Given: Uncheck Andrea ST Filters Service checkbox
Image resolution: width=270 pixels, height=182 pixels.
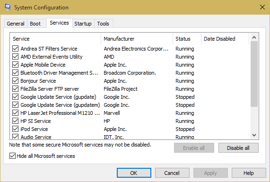Looking at the screenshot, I should coord(15,49).
